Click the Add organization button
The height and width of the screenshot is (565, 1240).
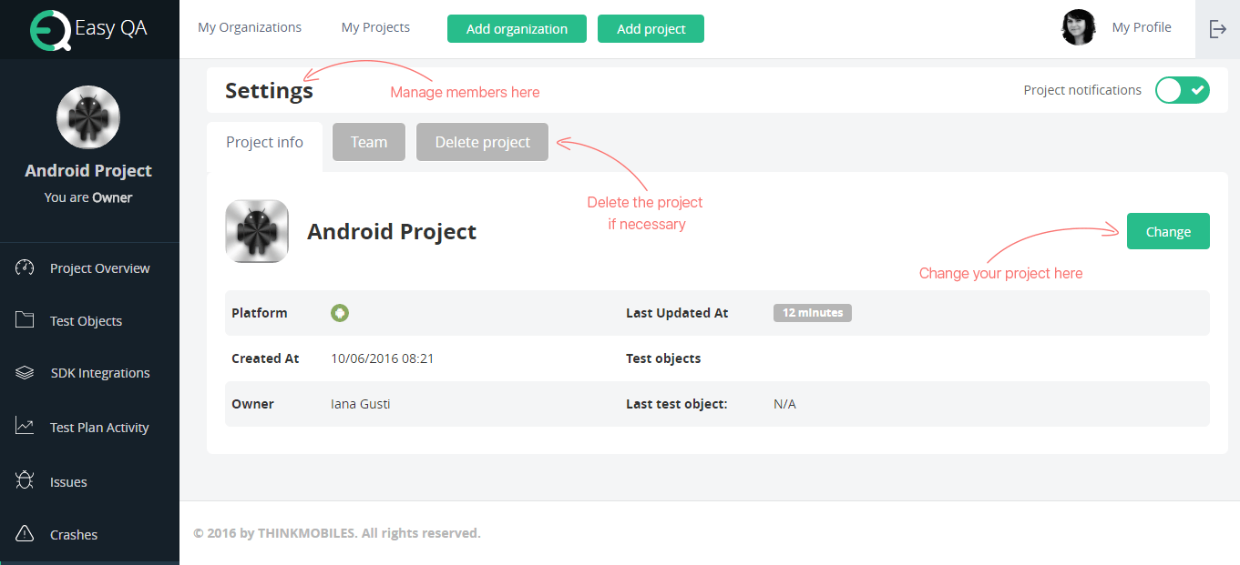pos(517,28)
